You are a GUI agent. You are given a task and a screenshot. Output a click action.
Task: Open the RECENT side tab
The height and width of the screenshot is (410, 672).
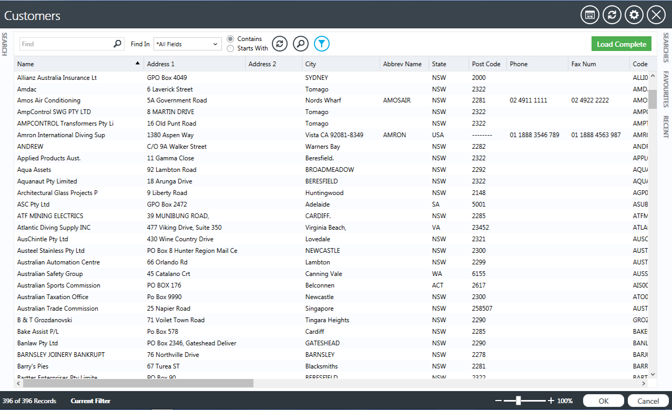coord(666,127)
